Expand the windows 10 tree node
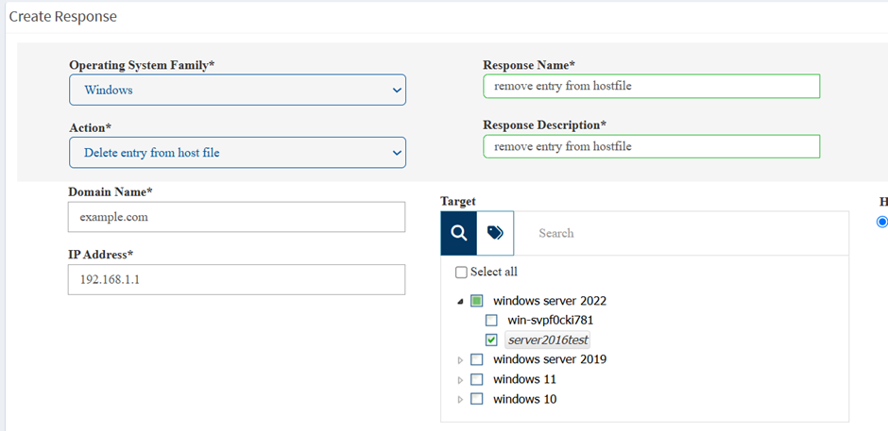888x431 pixels. pos(460,400)
